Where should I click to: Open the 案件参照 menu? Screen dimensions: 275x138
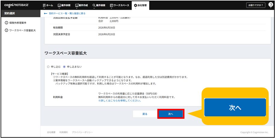(x=64, y=5)
